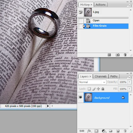Image resolution: width=133 pixels, height=133 pixels.
Task: Select the Background layer name
Action: pyautogui.click(x=102, y=98)
